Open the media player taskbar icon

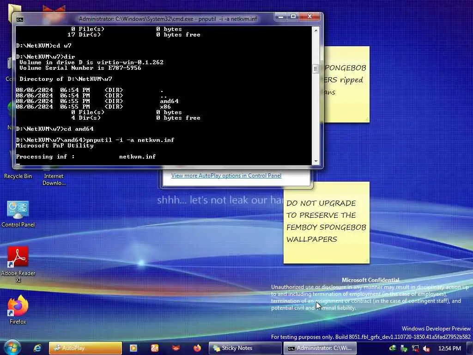(133, 348)
